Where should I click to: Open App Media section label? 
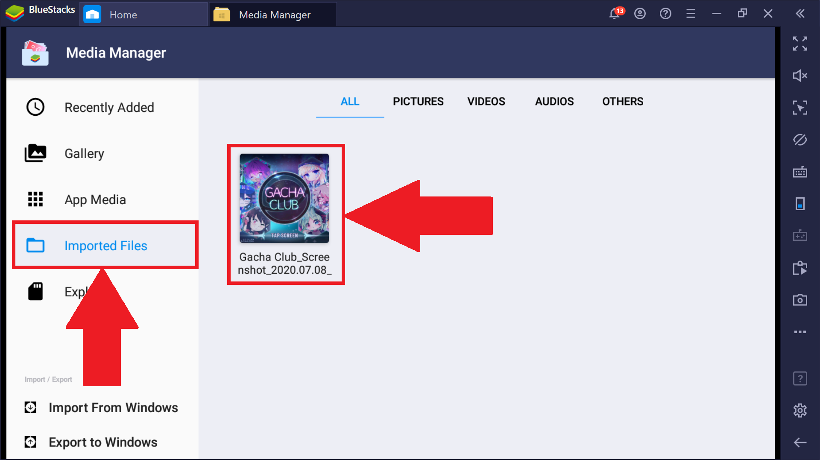95,200
